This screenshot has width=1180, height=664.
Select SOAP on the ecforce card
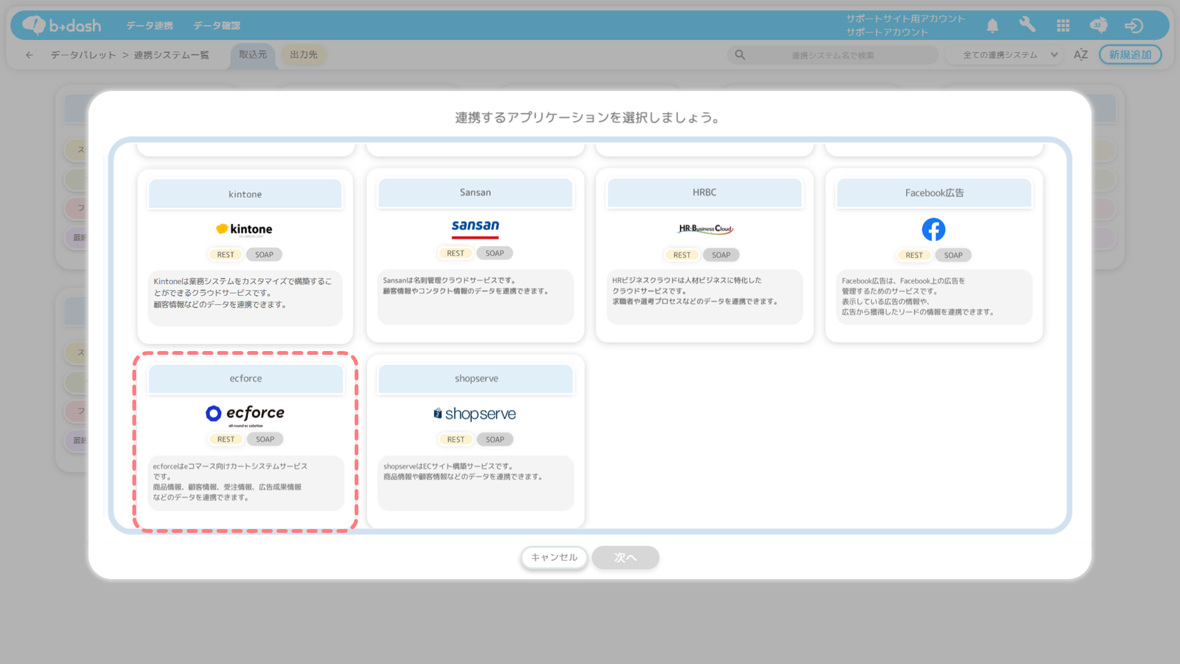pyautogui.click(x=265, y=439)
